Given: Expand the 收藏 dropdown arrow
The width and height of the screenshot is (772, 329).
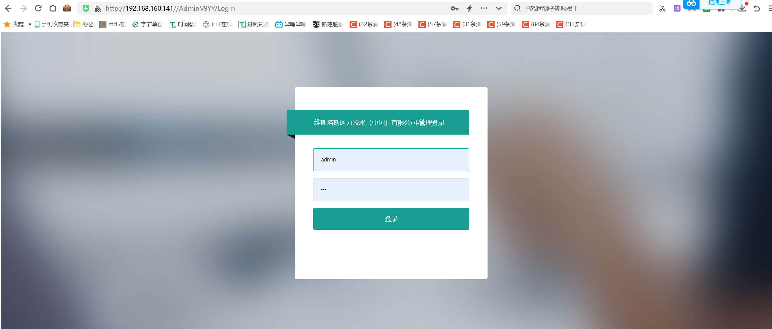Looking at the screenshot, I should point(30,24).
